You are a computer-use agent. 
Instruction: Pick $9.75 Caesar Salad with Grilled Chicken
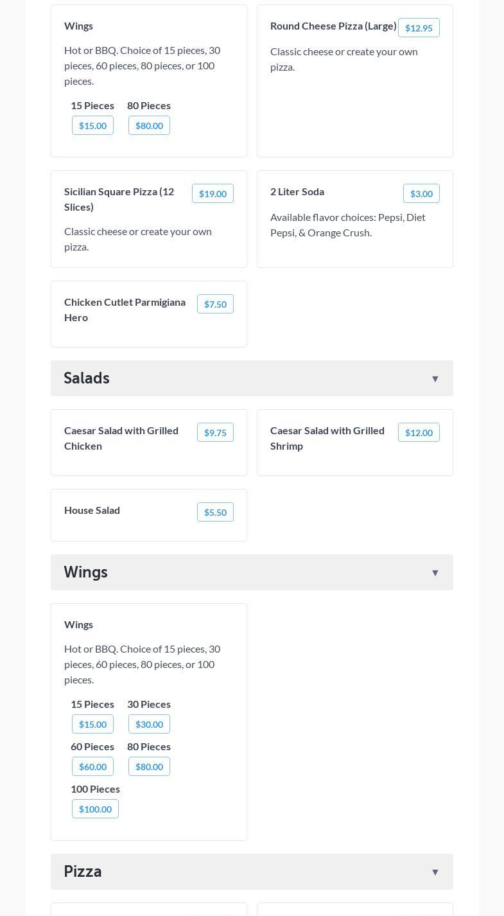pos(215,432)
